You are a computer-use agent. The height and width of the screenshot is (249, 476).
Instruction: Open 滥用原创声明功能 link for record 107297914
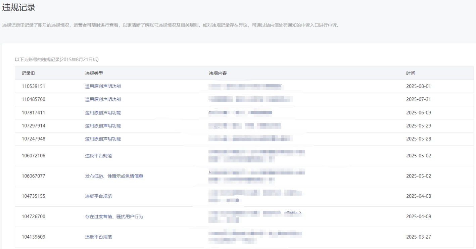tap(103, 126)
